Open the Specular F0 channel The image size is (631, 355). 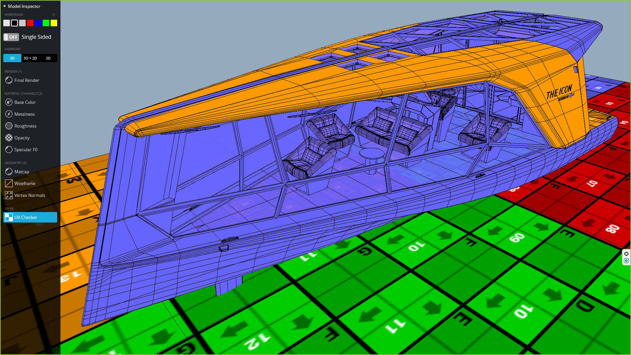click(26, 150)
